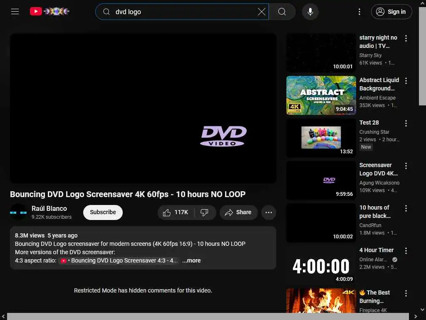Open the header settings three-dot menu

[359, 12]
